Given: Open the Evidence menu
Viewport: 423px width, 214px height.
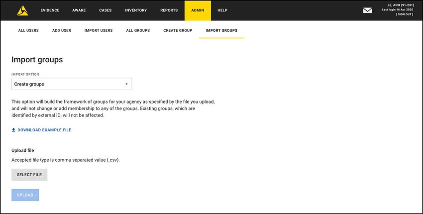Looking at the screenshot, I should pos(50,10).
